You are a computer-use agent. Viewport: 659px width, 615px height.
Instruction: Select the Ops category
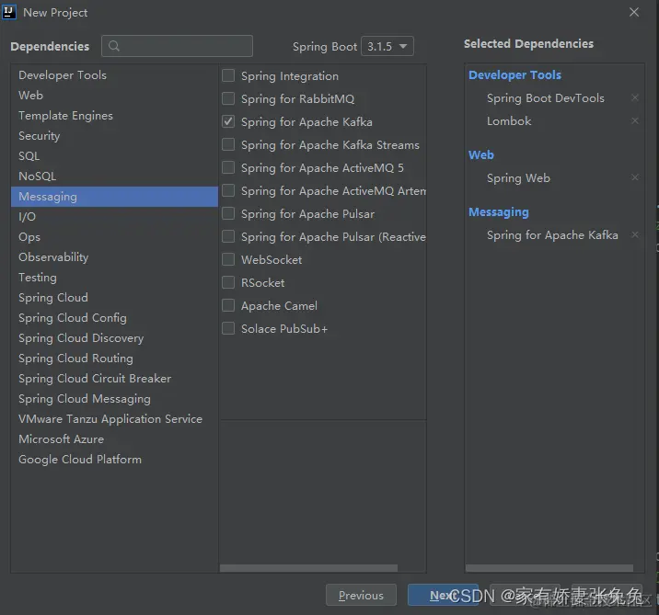pos(114,237)
